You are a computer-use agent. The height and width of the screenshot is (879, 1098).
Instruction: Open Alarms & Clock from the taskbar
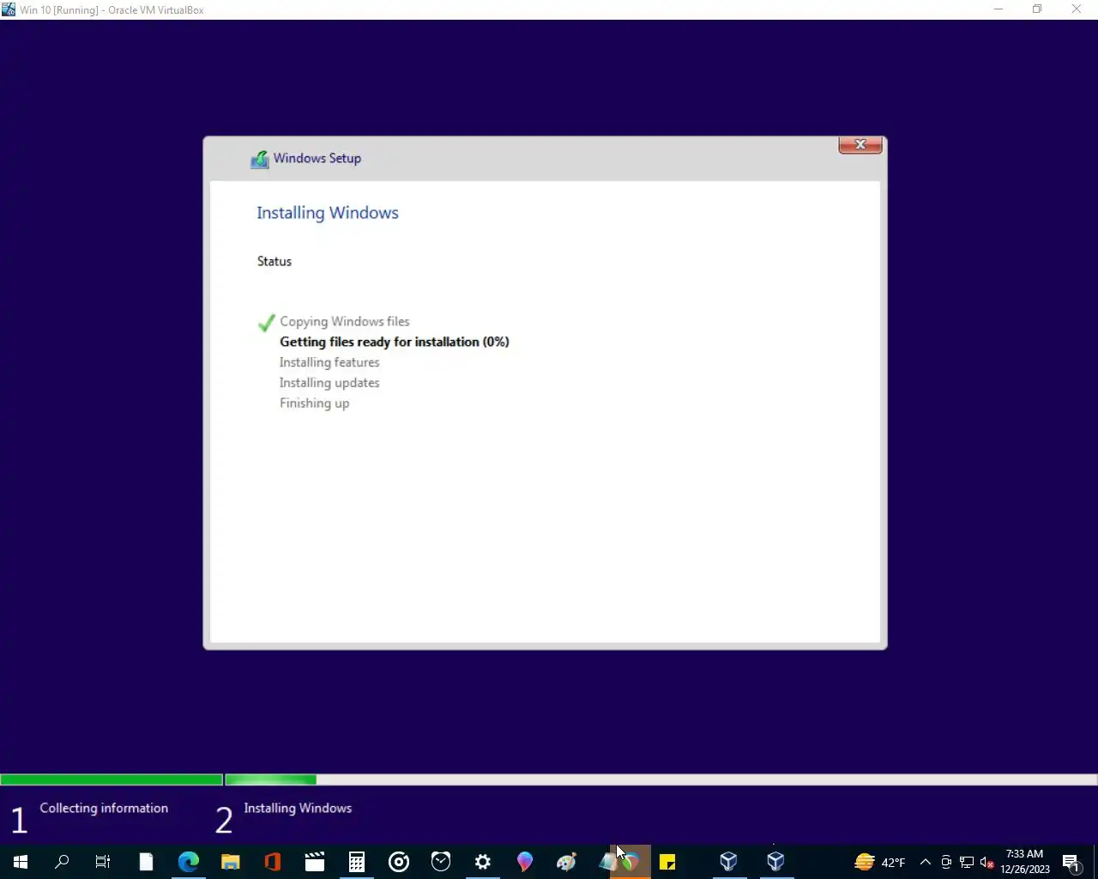(441, 862)
